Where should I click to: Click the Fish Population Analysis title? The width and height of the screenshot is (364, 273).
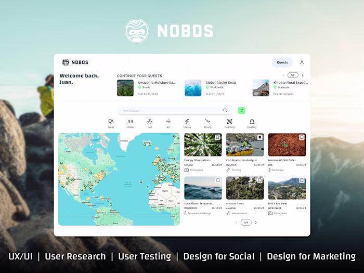pos(241,160)
